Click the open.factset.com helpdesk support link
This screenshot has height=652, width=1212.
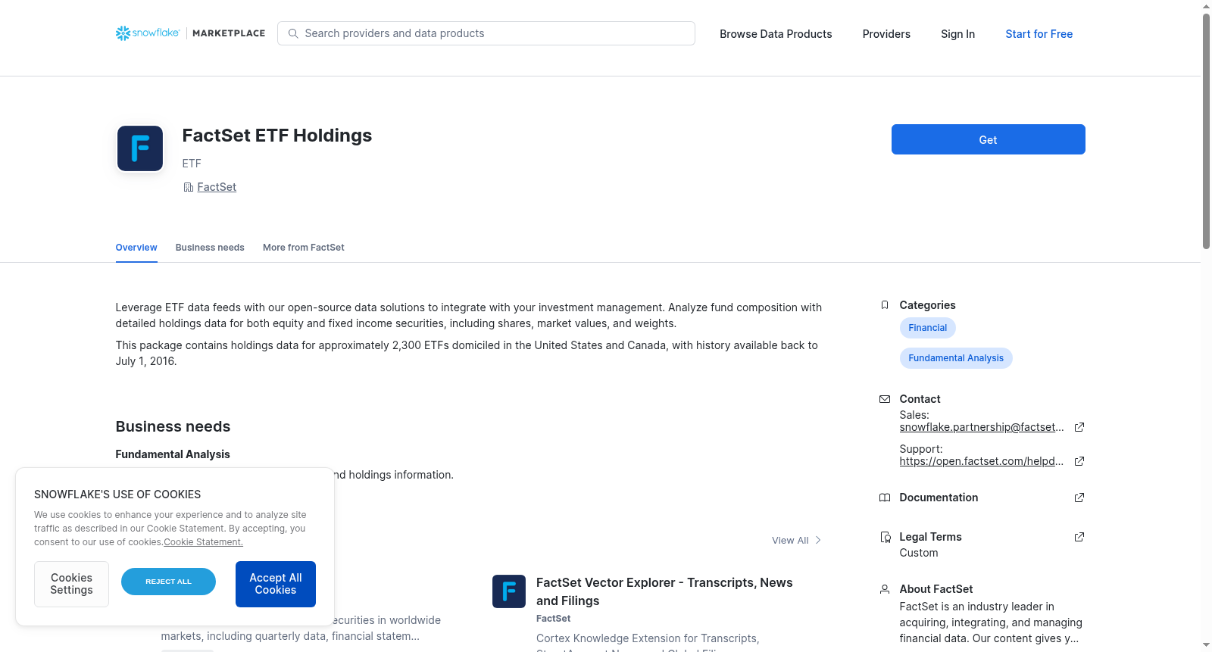pyautogui.click(x=982, y=461)
